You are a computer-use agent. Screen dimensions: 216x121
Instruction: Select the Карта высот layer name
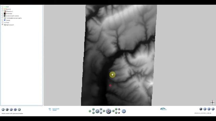[10, 25]
